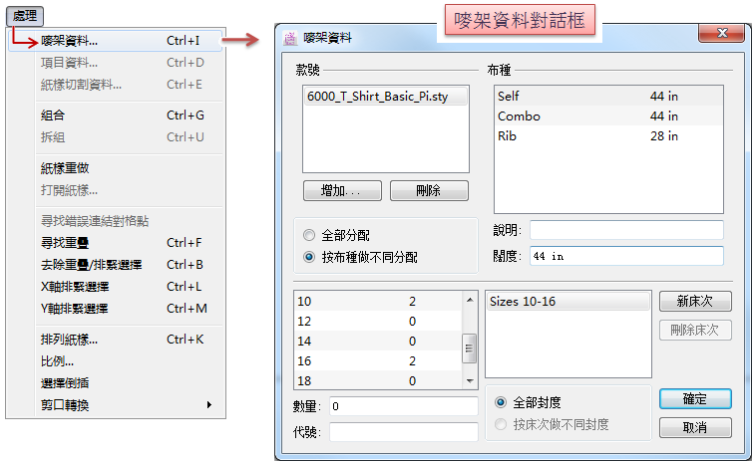Click the 代號 input field
This screenshot has height=463, width=756.
tap(404, 432)
